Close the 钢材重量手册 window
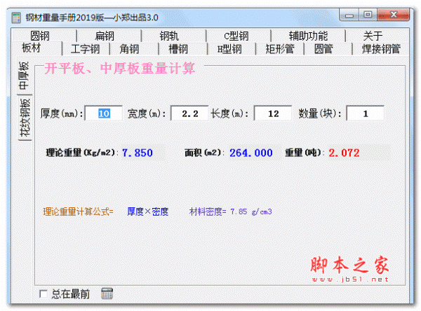 coord(394,15)
